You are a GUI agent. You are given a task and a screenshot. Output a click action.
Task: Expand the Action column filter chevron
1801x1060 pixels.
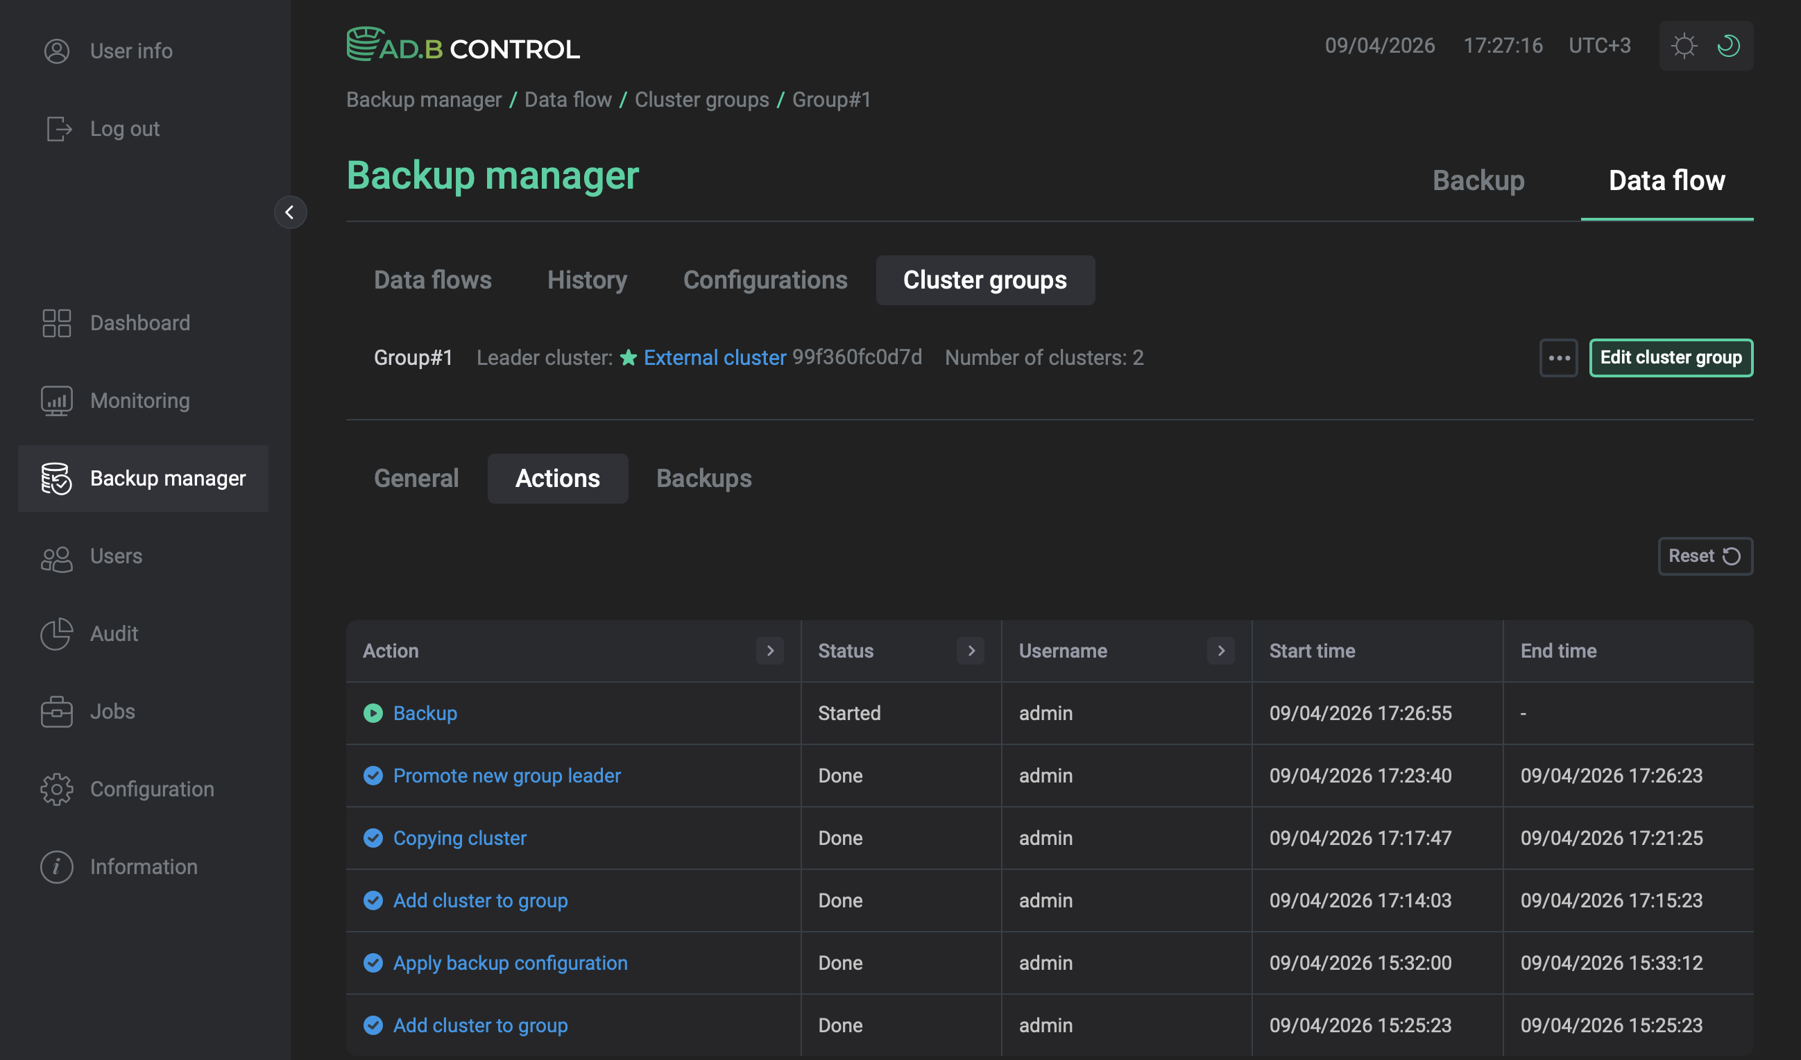(x=769, y=651)
